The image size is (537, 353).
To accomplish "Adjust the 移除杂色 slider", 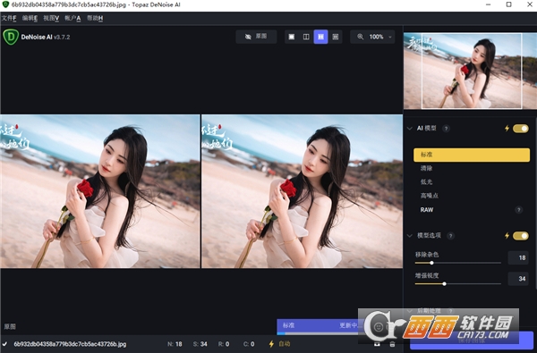I will coord(431,263).
